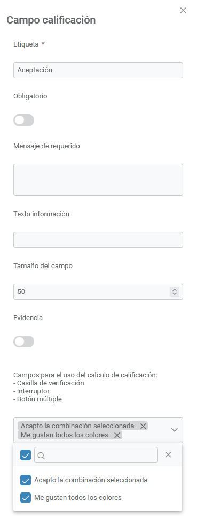Click the Tamaño del campo number field

click(x=98, y=292)
